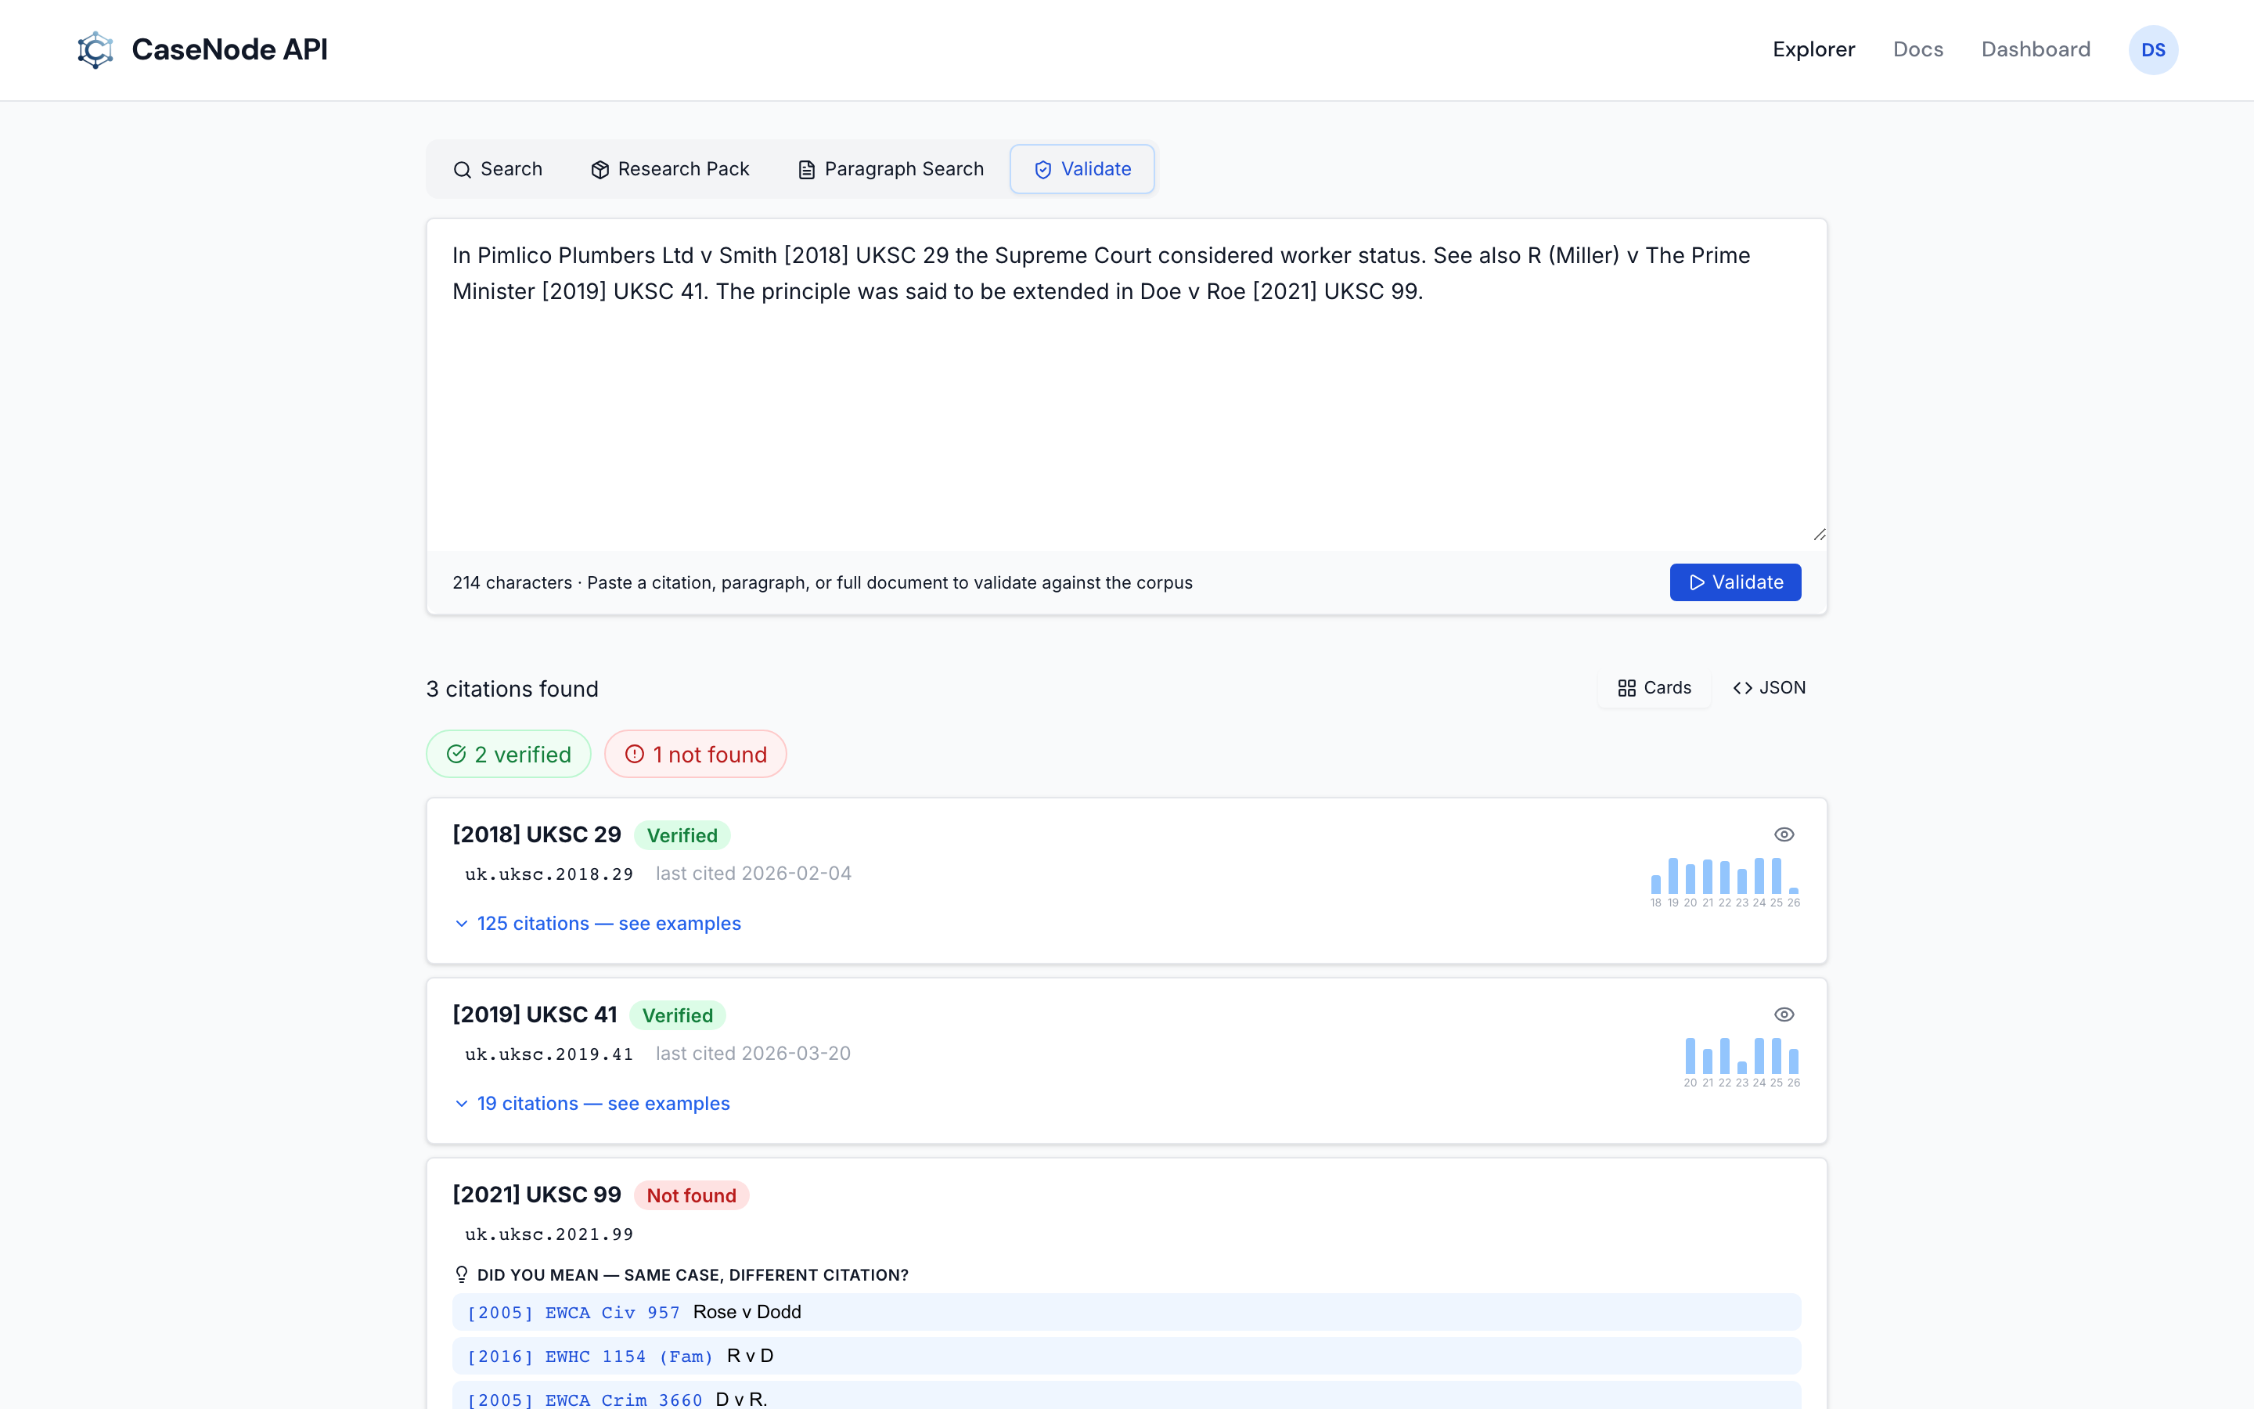
Task: Click last cited 2026-03-20 text
Action: 753,1053
